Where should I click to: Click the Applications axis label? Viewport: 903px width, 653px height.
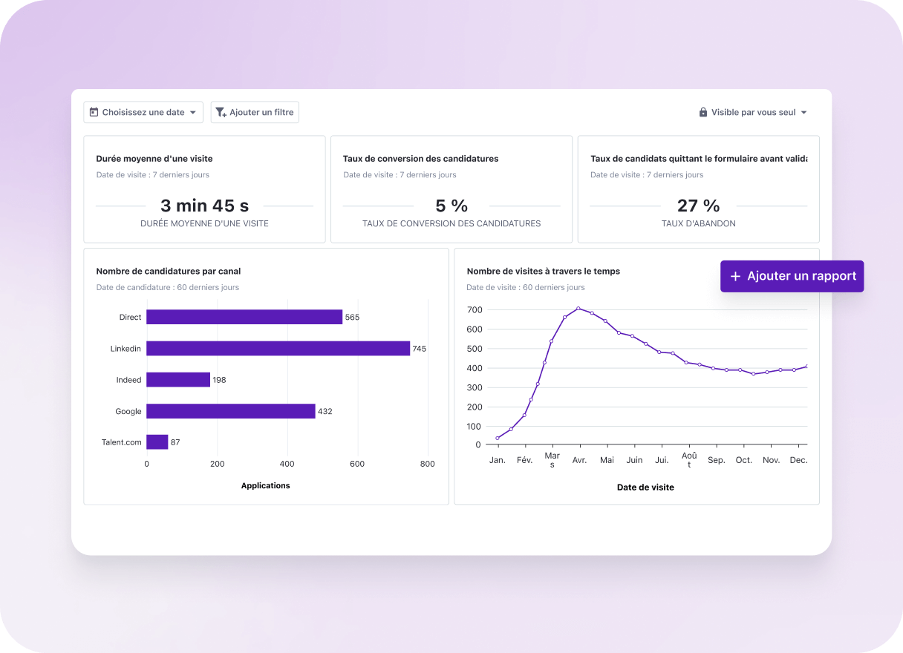coord(266,485)
